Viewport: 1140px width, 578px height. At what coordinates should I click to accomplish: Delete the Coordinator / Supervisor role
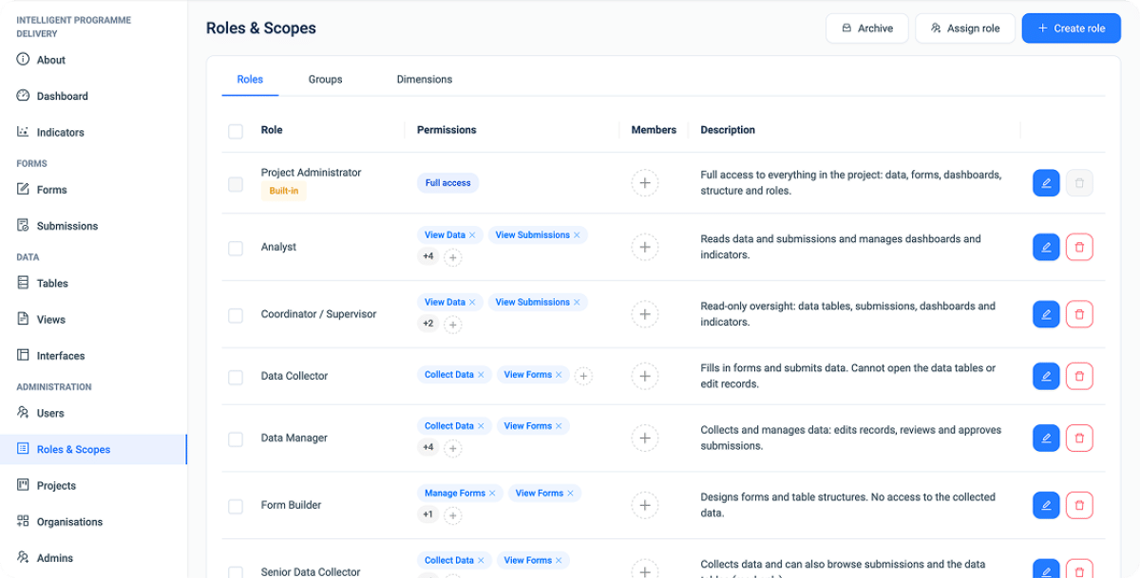(1079, 314)
